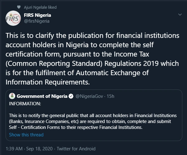Click the quoted tweet body about Financial Institutions
The height and width of the screenshot is (155, 187).
(93, 121)
